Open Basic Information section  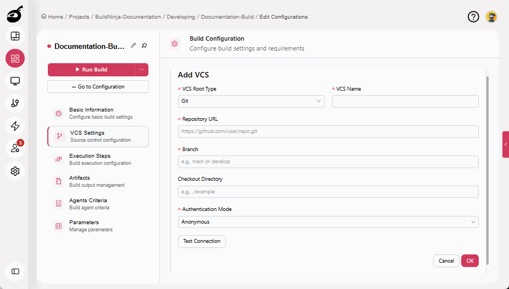(x=98, y=113)
